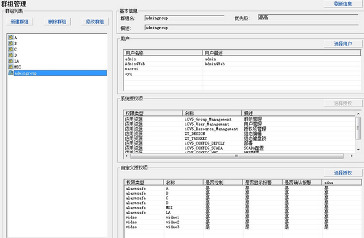The height and width of the screenshot is (238, 364).
Task: Click the 描述 input field
Action: coord(252,28)
